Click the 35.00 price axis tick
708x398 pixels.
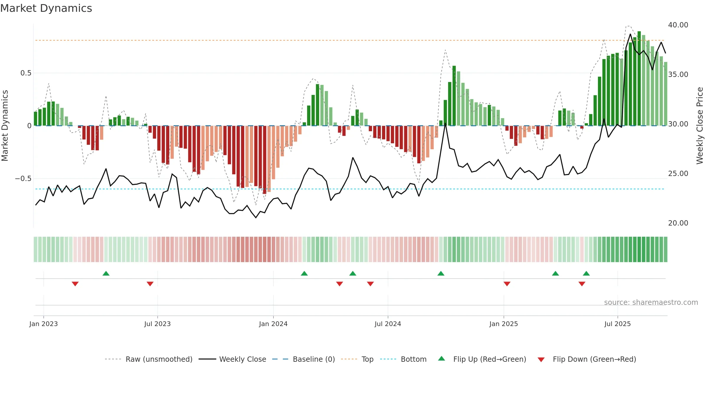pyautogui.click(x=678, y=74)
